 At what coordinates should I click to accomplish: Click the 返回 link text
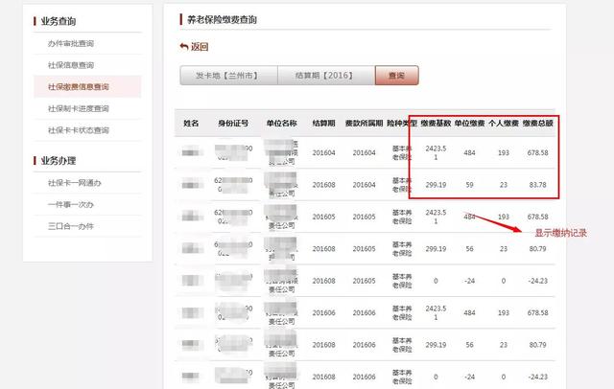(x=200, y=46)
